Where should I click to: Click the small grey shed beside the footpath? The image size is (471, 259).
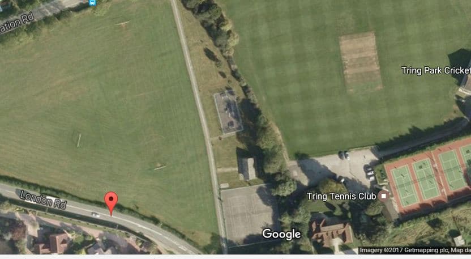pos(247,168)
